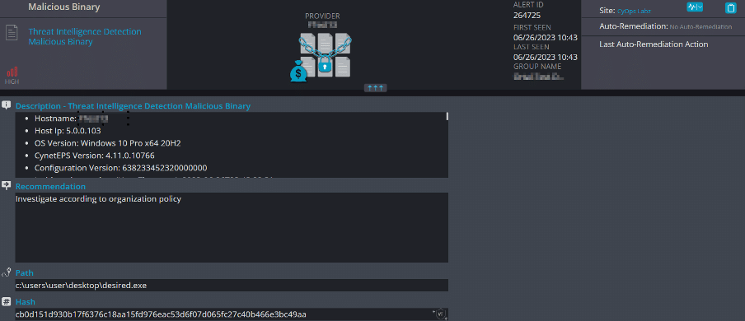Click the hash symbol icon beside Hash
This screenshot has width=745, height=321.
coord(6,301)
